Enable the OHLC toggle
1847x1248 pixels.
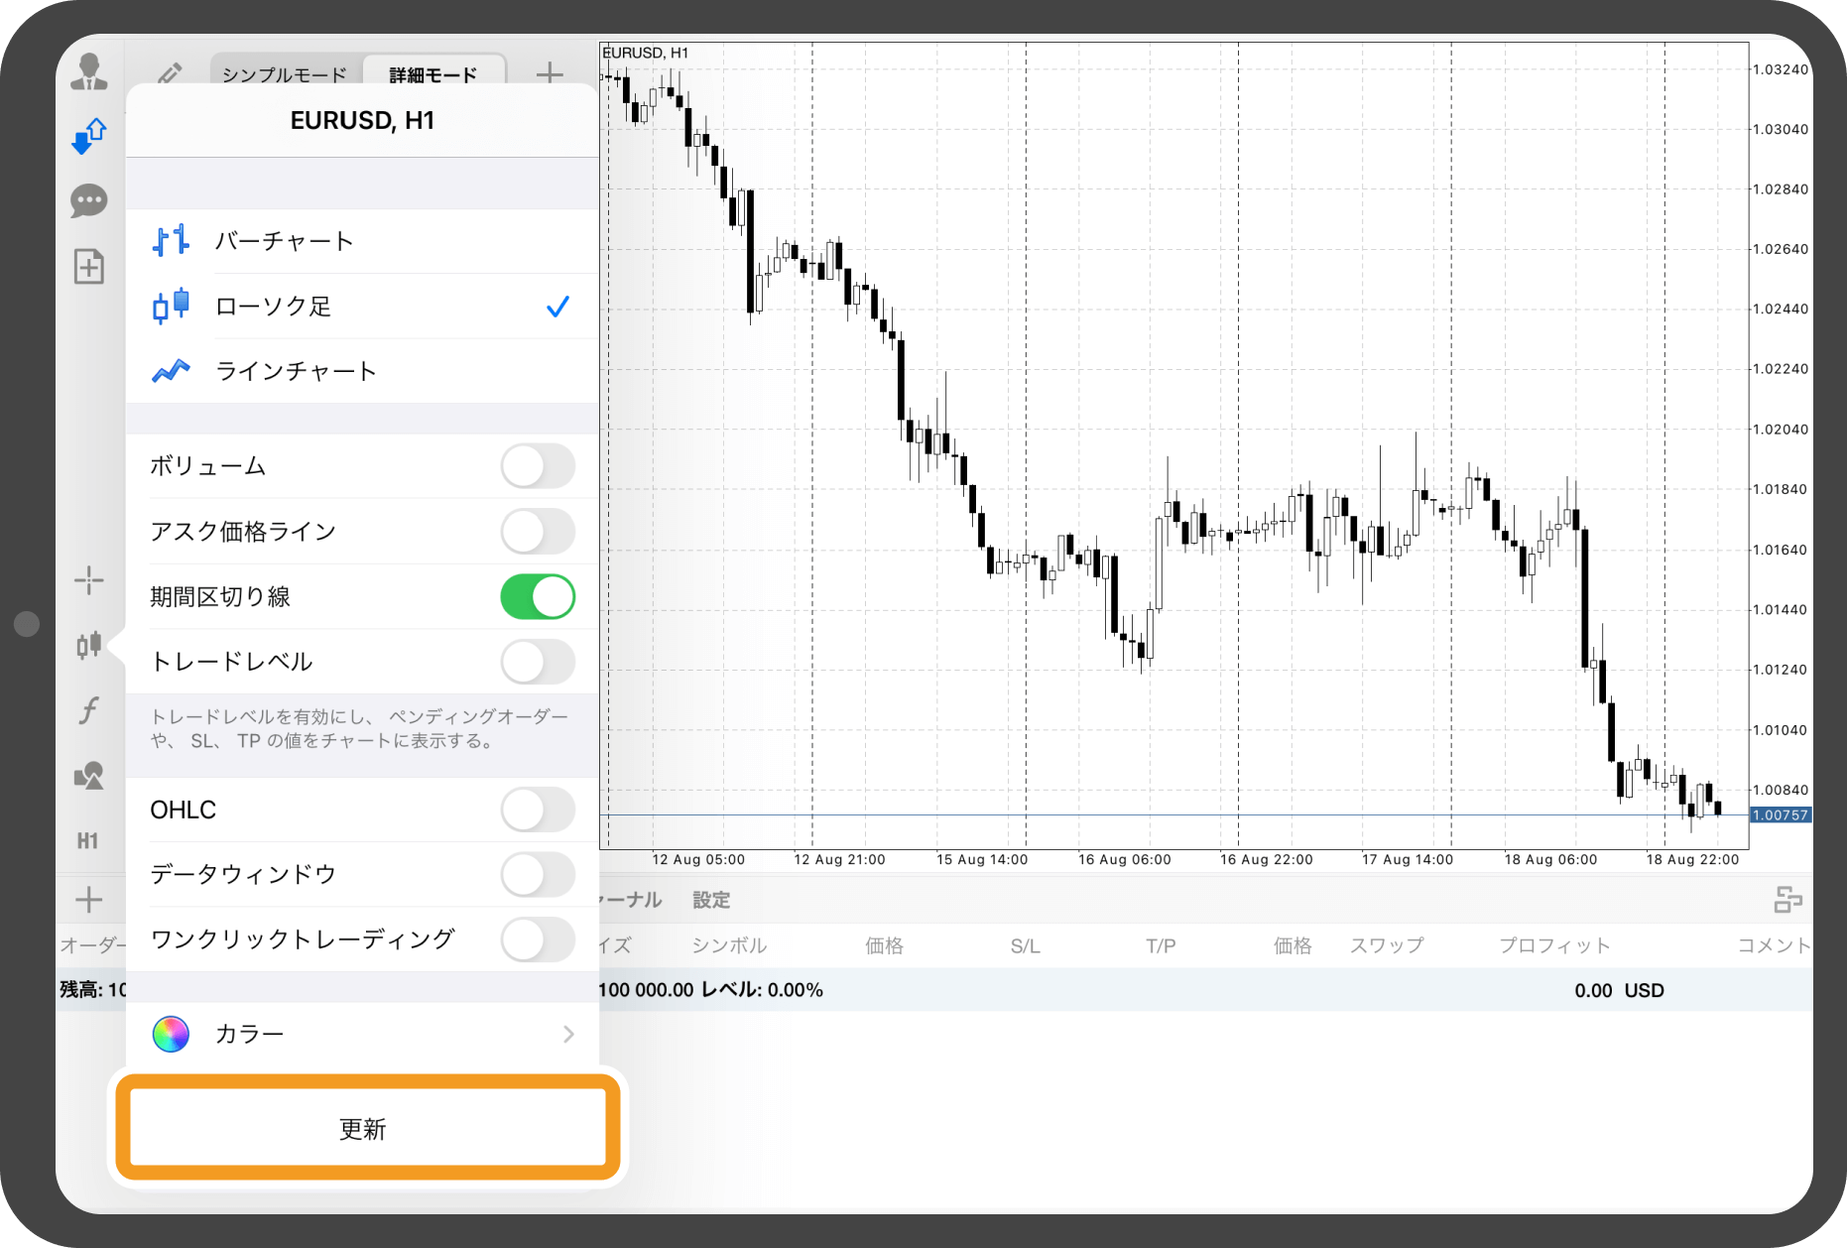coord(538,811)
